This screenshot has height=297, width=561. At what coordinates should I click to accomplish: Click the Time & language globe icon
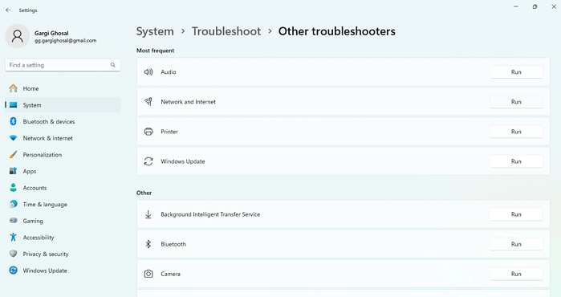[x=13, y=204]
